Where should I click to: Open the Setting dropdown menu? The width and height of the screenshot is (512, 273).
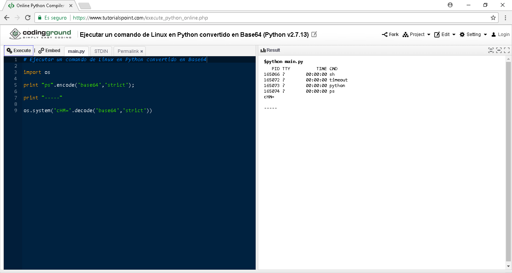(473, 34)
